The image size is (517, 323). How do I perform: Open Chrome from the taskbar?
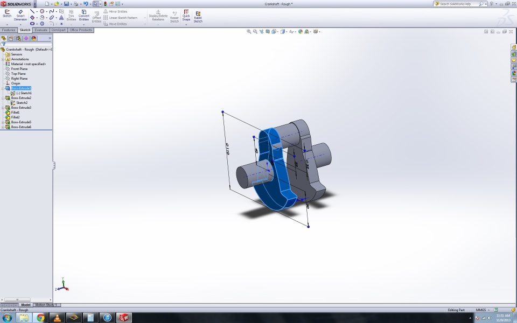(40, 318)
